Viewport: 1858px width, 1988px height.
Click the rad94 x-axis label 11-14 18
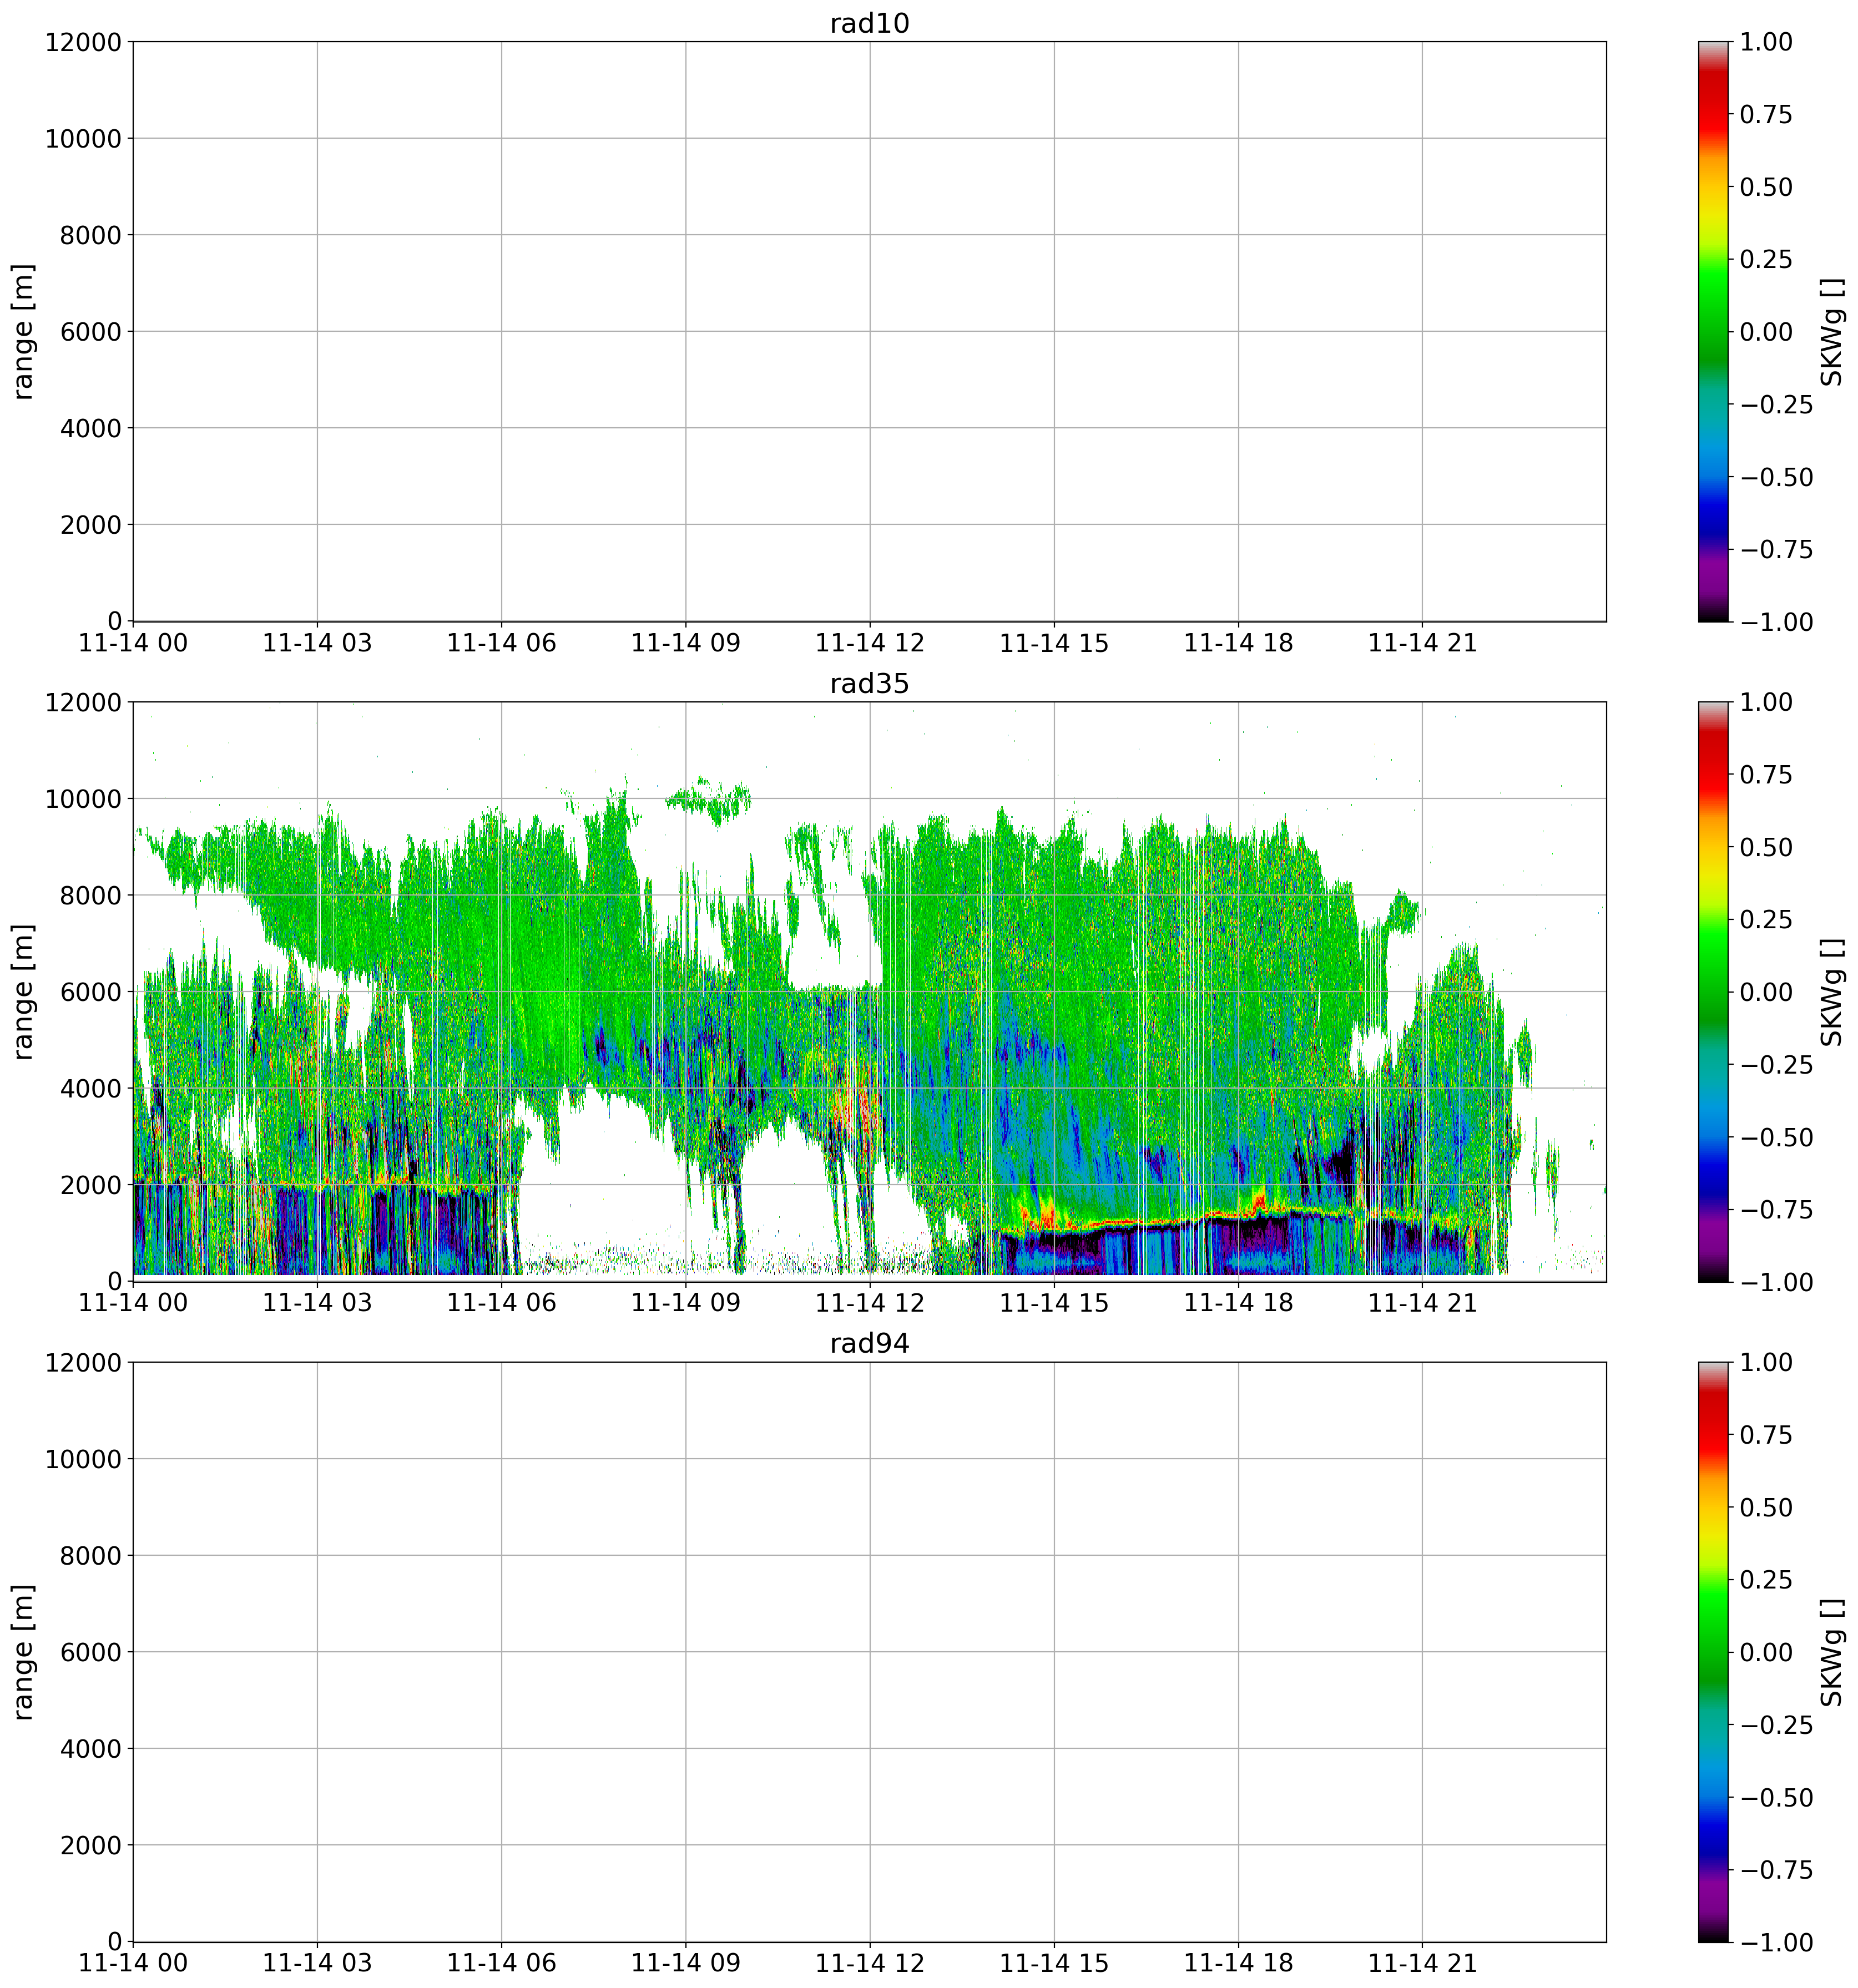pyautogui.click(x=1238, y=1963)
